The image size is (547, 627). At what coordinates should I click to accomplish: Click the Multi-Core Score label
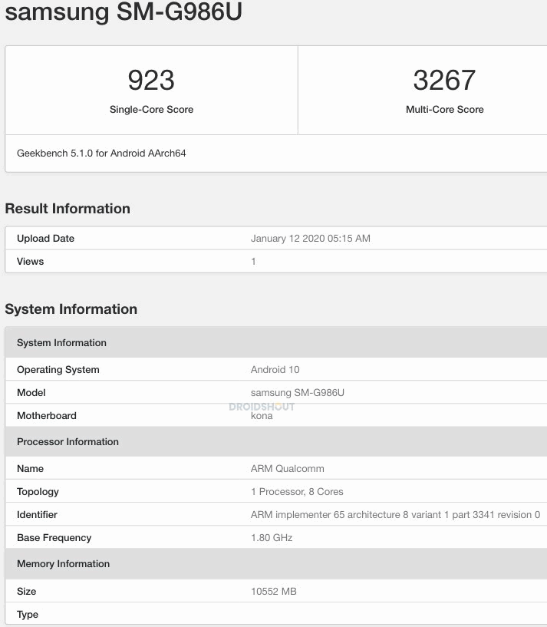point(445,110)
